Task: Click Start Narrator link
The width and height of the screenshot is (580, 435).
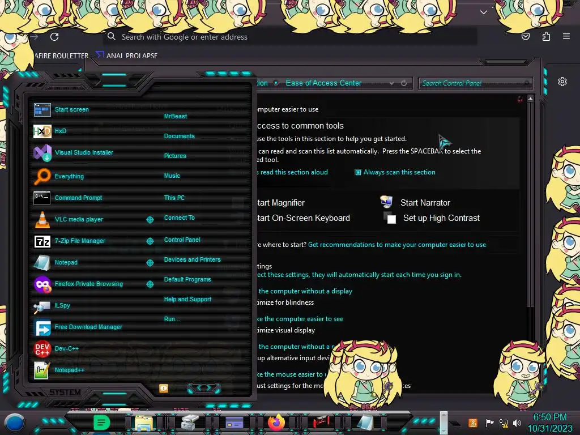Action: tap(425, 203)
